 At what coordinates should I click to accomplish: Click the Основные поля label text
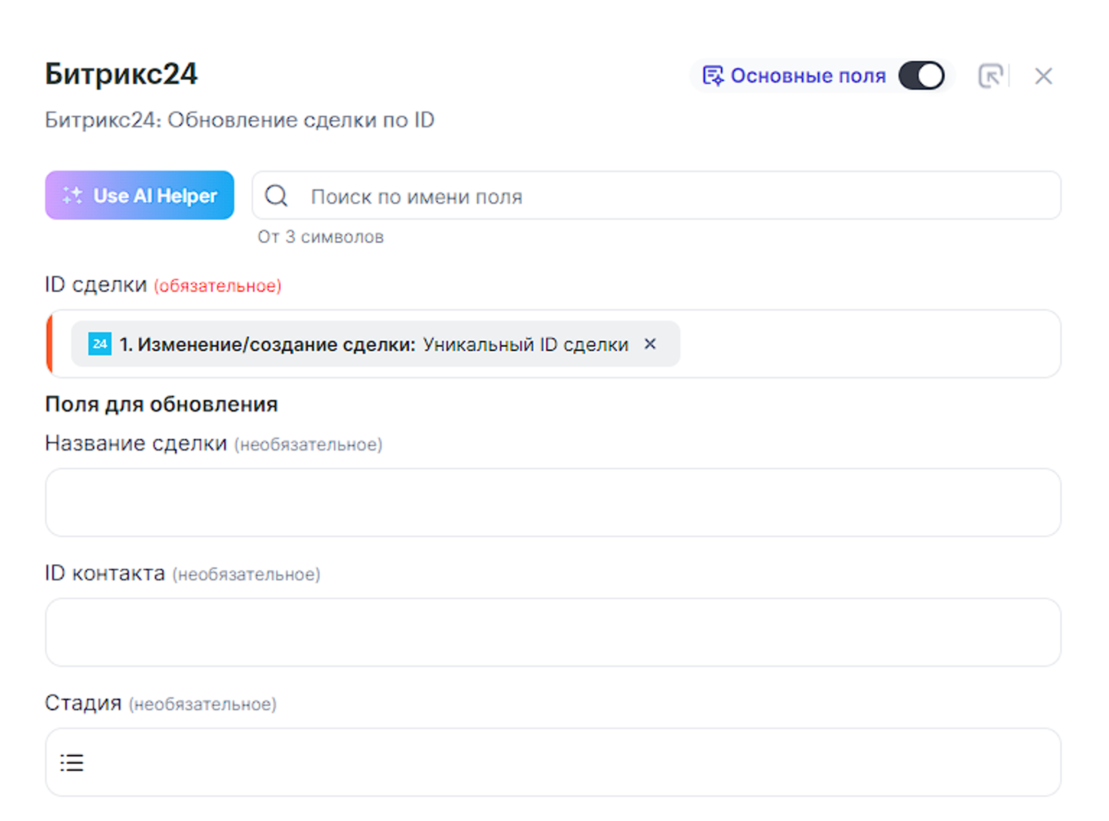point(807,76)
